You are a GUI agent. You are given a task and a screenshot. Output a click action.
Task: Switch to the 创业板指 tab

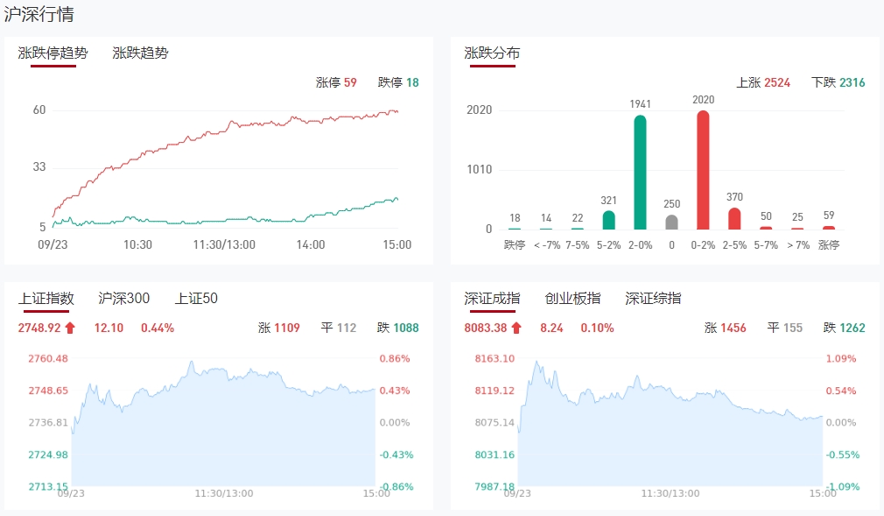tap(572, 298)
